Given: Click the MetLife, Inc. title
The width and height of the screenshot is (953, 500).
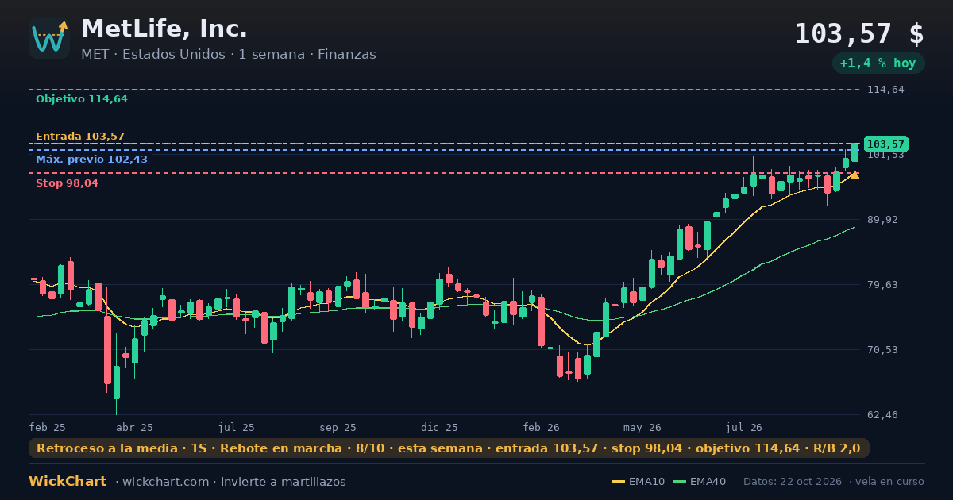Looking at the screenshot, I should click(x=164, y=29).
